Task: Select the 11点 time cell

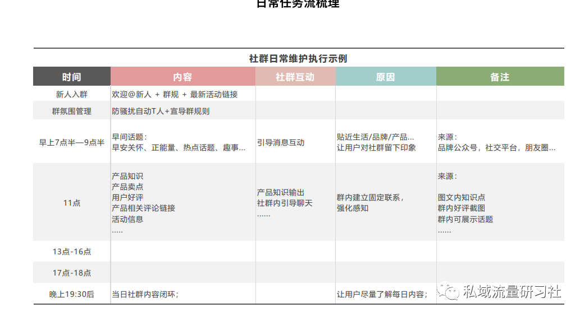Action: [x=72, y=203]
